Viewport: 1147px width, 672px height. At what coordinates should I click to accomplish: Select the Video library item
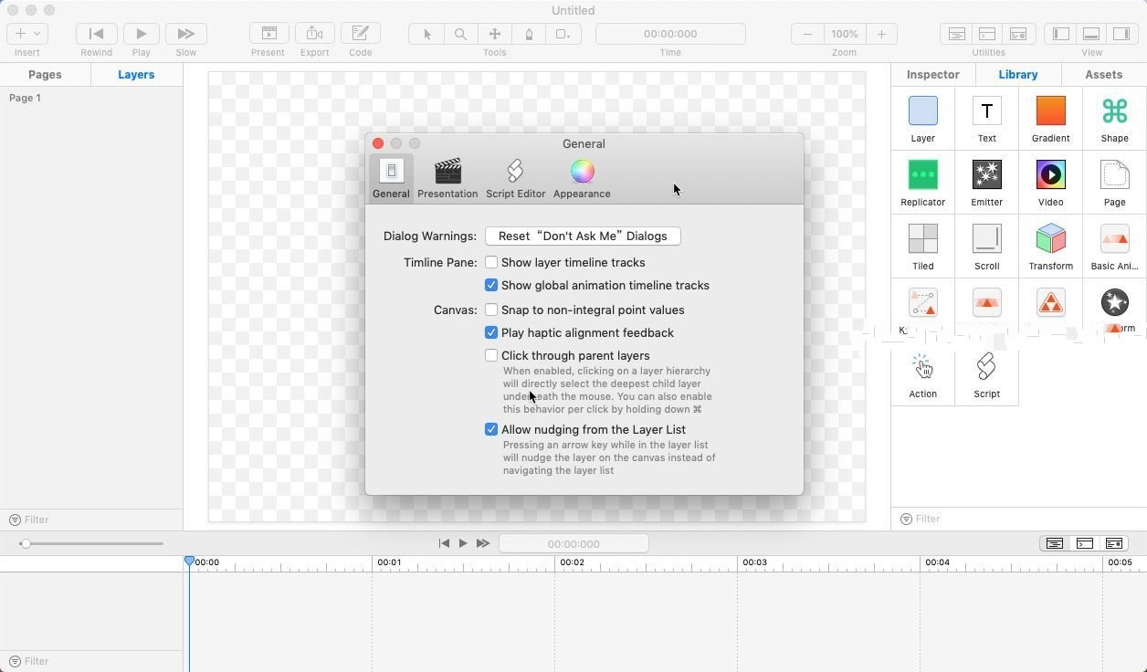(x=1050, y=183)
